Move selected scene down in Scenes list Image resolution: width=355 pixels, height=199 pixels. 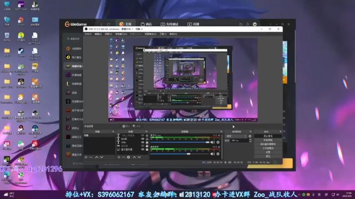point(102,157)
